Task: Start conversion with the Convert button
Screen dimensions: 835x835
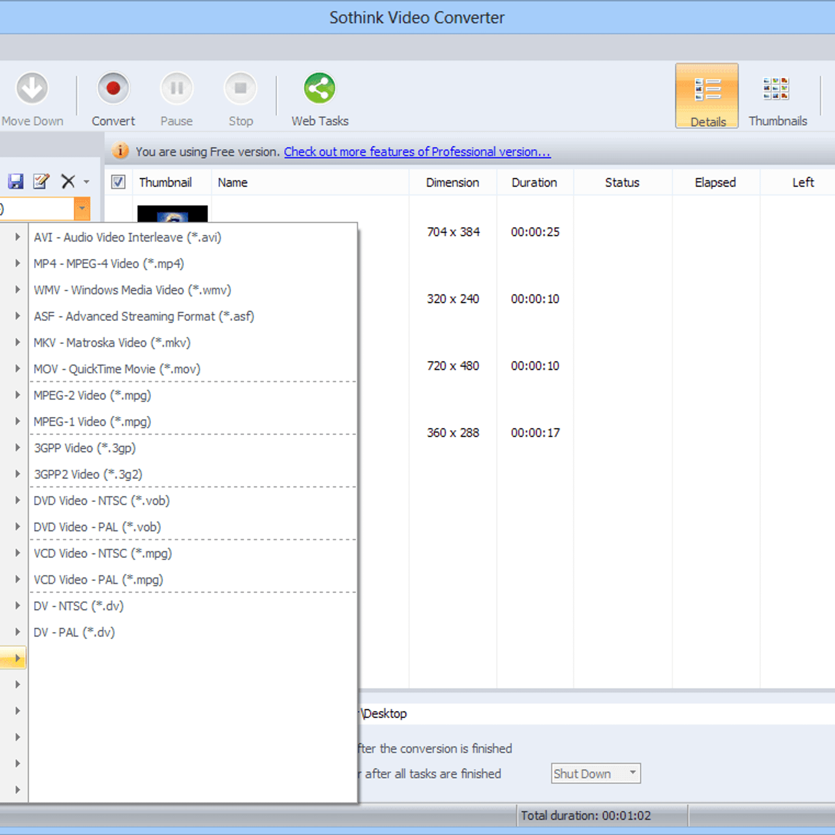Action: tap(113, 99)
